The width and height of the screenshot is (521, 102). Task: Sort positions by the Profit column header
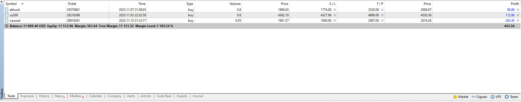(515, 4)
